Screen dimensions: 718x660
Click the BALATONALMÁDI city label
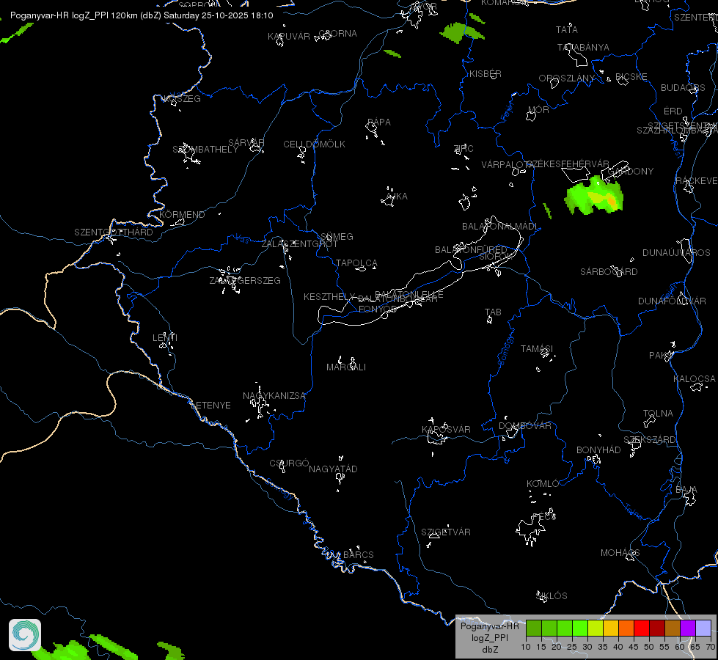coord(500,227)
